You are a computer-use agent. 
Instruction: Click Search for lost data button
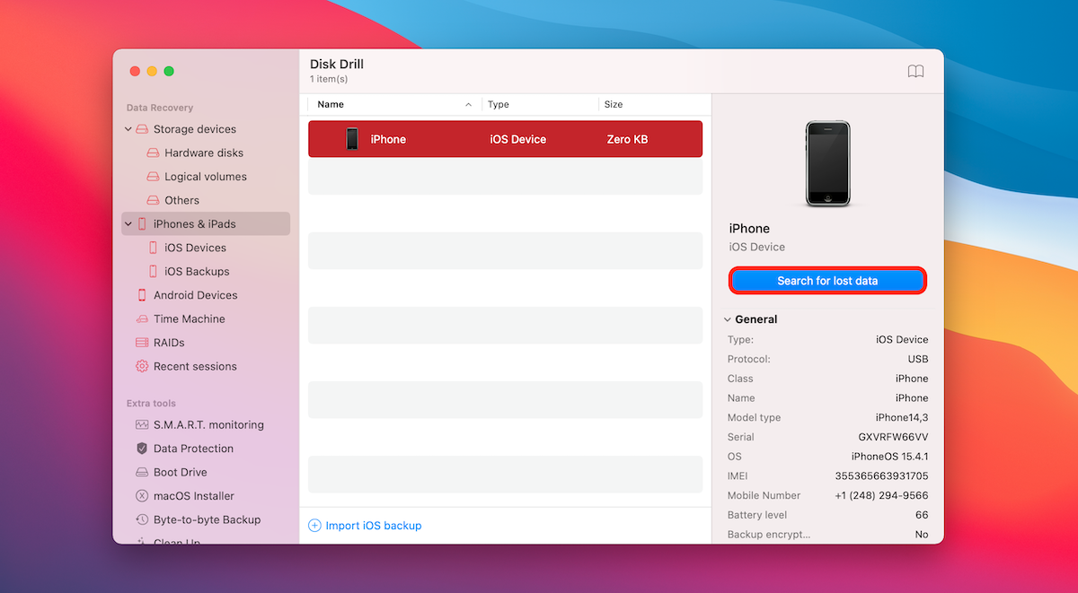827,281
